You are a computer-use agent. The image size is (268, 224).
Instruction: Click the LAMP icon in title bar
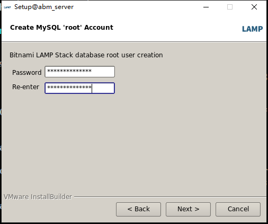pos(7,7)
